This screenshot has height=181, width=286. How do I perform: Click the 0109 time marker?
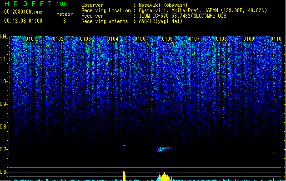(x=249, y=39)
